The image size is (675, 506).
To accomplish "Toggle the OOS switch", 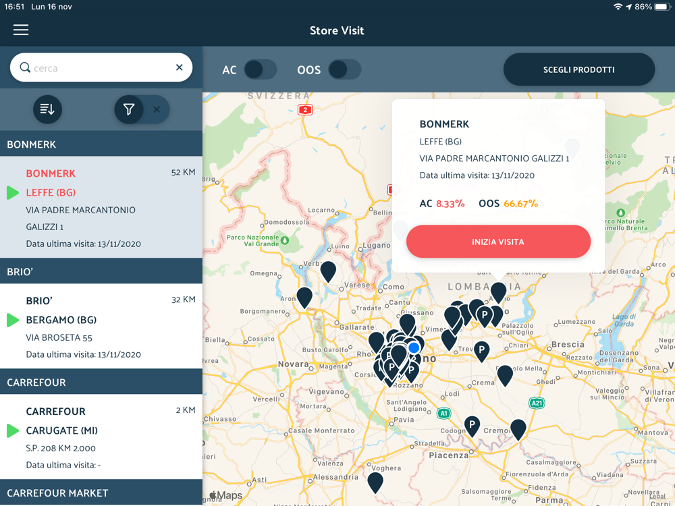I will click(344, 69).
